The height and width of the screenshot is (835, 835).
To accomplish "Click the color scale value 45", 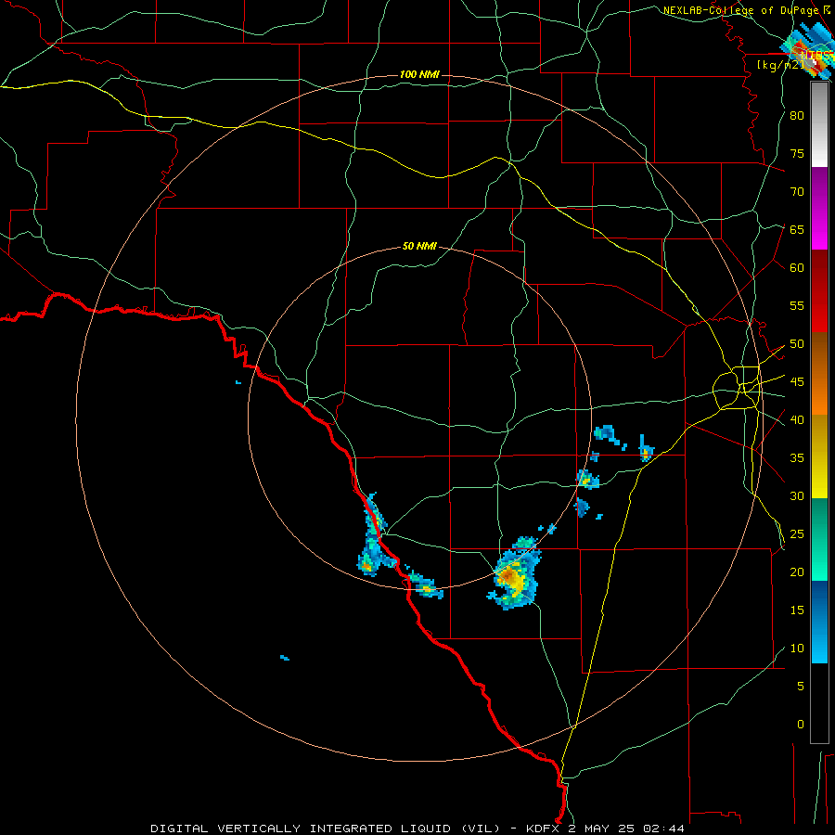I will click(797, 382).
